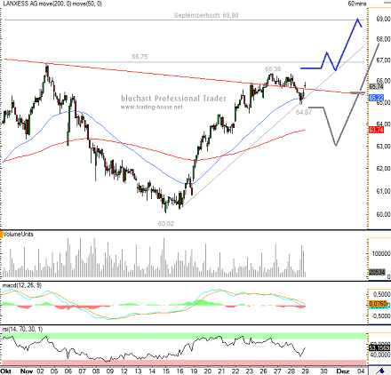391x375 pixels.
Task: Click the "100000" volume axis label
Action: point(381,254)
